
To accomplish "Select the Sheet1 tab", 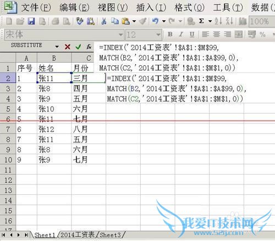I will pos(45,235).
